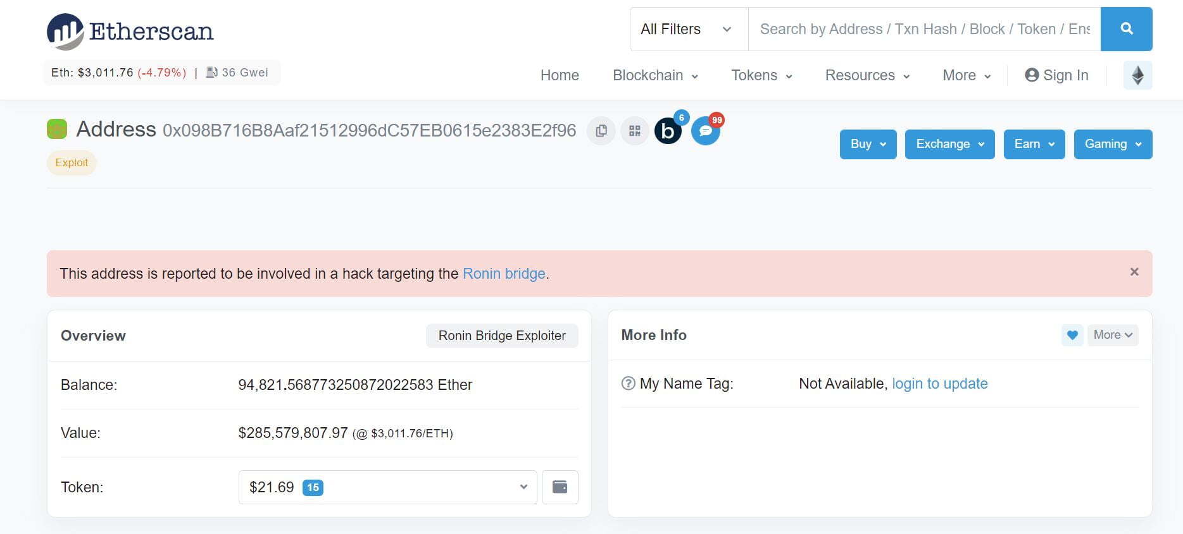Expand the Blockchain menu
This screenshot has width=1183, height=534.
tap(656, 75)
